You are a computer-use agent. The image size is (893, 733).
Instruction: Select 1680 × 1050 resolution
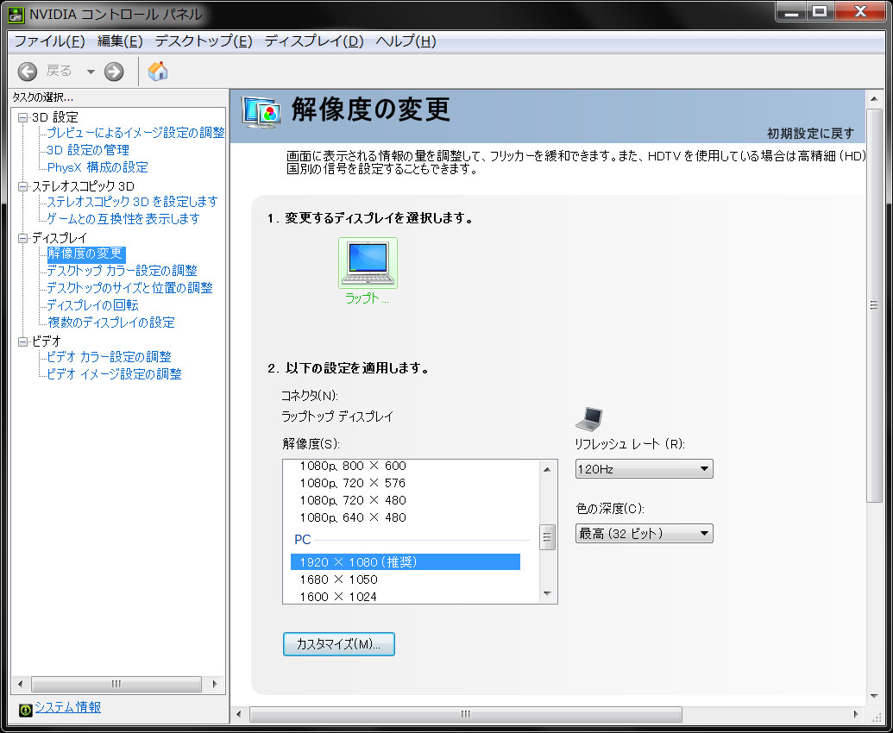click(338, 580)
